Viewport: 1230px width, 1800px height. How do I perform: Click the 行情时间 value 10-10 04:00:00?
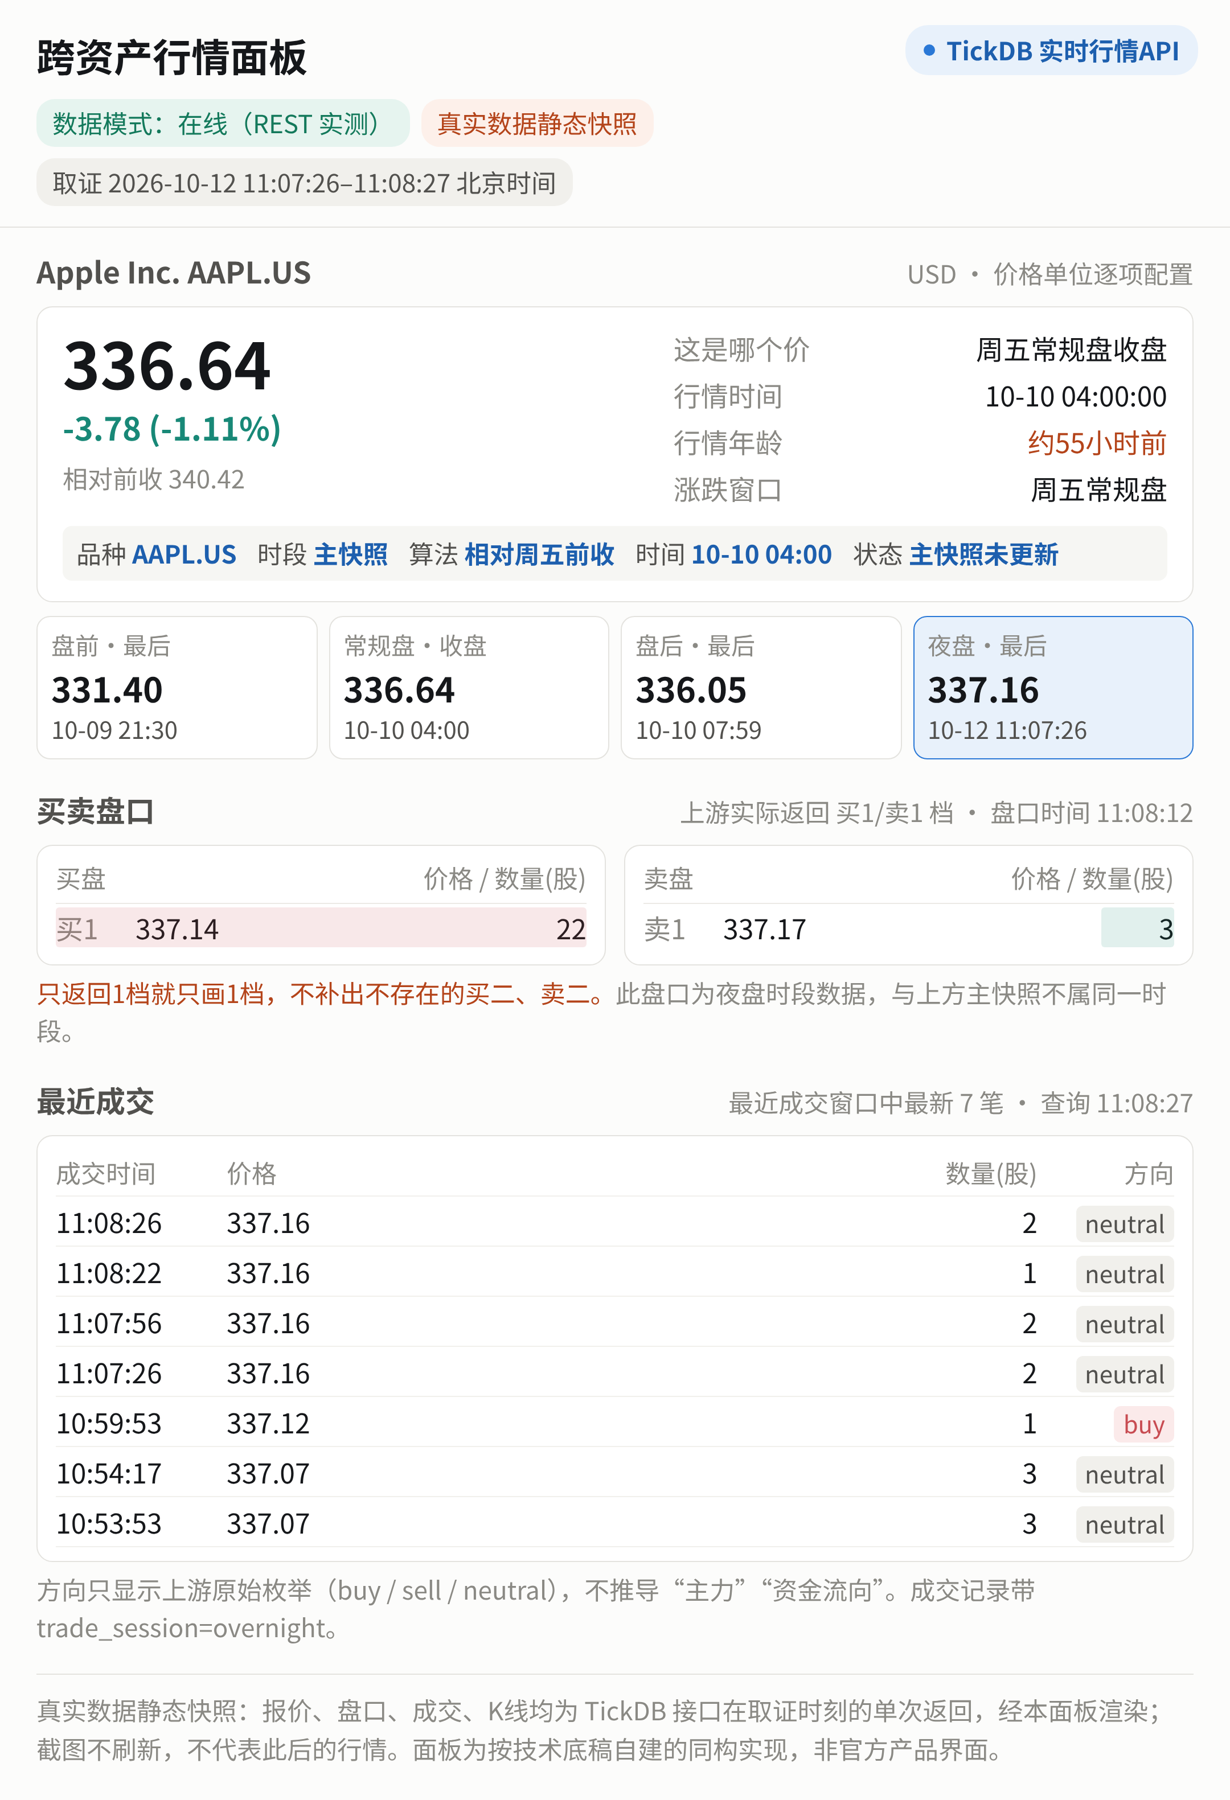click(x=1076, y=397)
